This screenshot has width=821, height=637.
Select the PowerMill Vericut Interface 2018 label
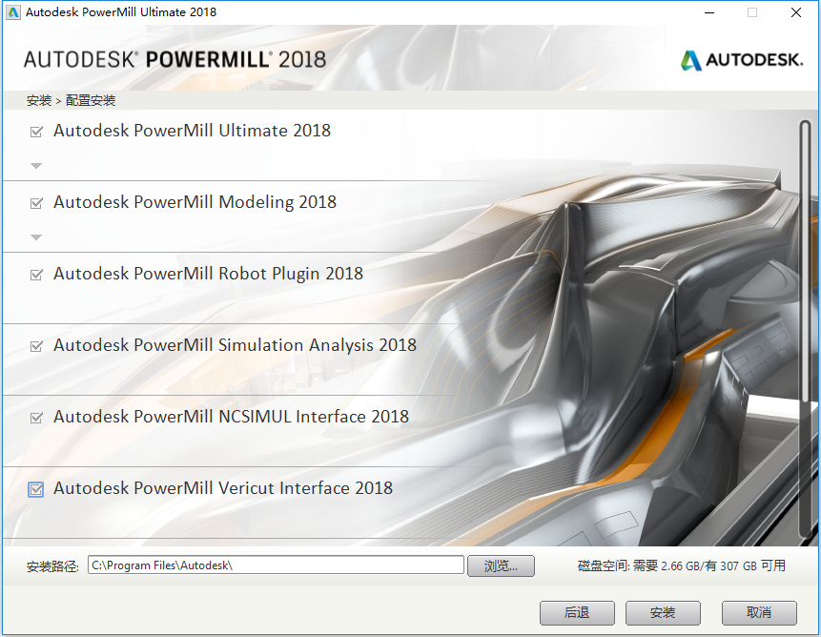223,488
